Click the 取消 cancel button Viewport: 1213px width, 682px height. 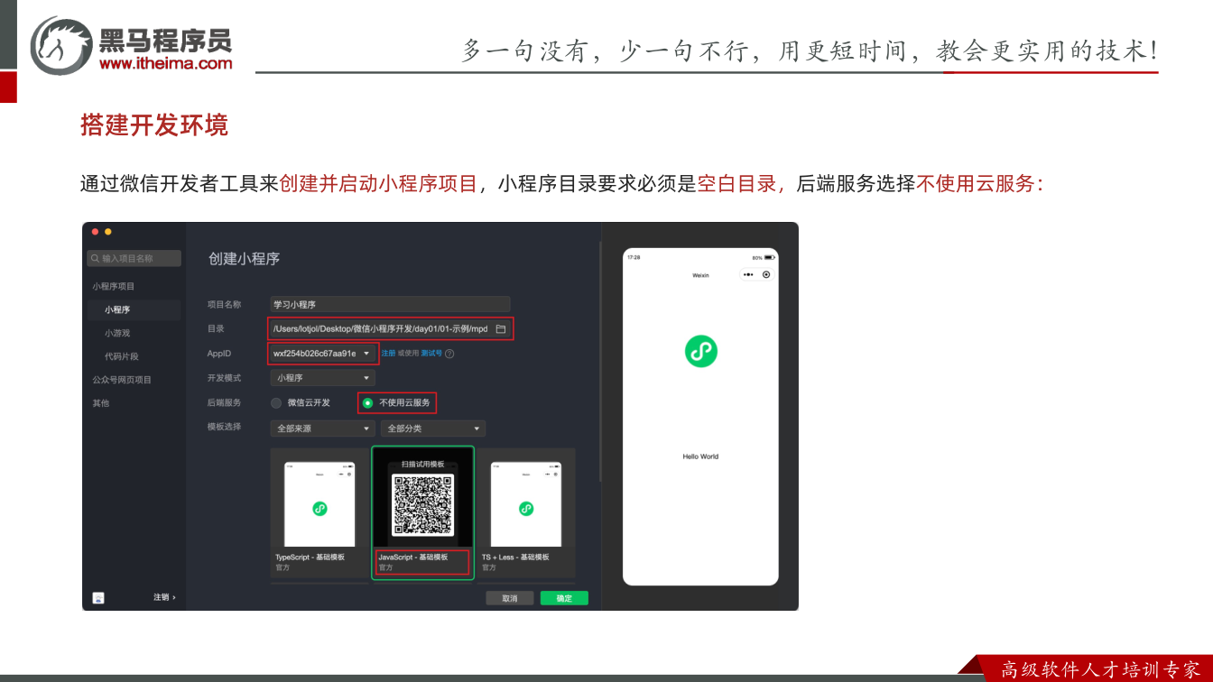tap(510, 598)
